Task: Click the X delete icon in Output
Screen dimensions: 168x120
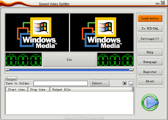Action: pyautogui.click(x=125, y=83)
